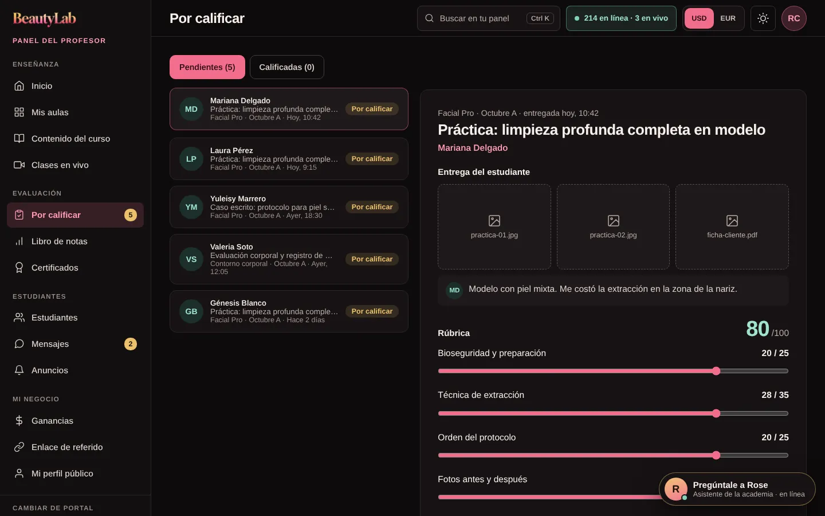
Task: Click student name Mariana Delgado in detail panel
Action: tap(473, 148)
